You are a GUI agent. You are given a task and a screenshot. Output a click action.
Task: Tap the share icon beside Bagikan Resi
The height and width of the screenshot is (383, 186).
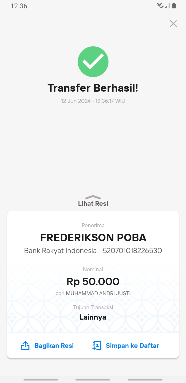pyautogui.click(x=25, y=345)
